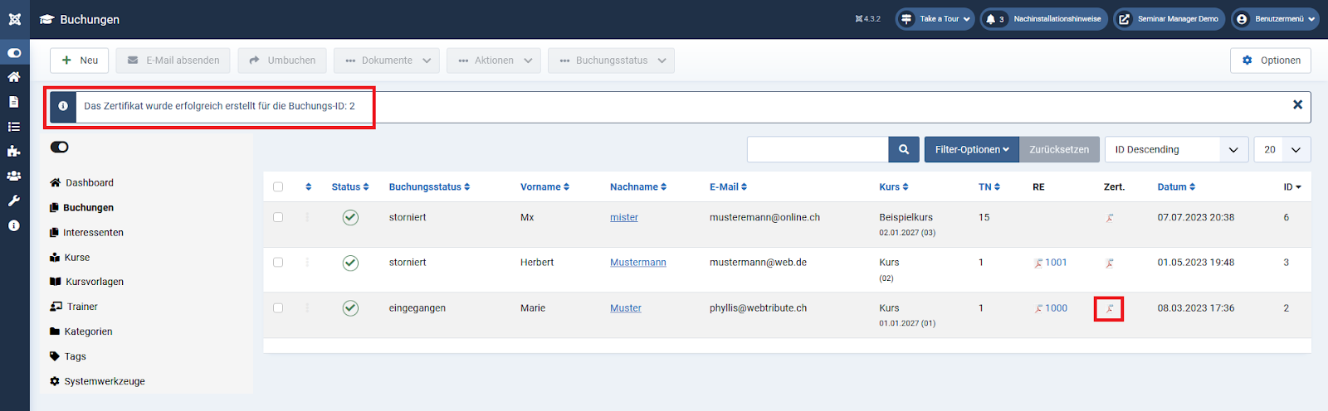1328x411 pixels.
Task: Expand the Dokumente dropdown
Action: click(x=388, y=60)
